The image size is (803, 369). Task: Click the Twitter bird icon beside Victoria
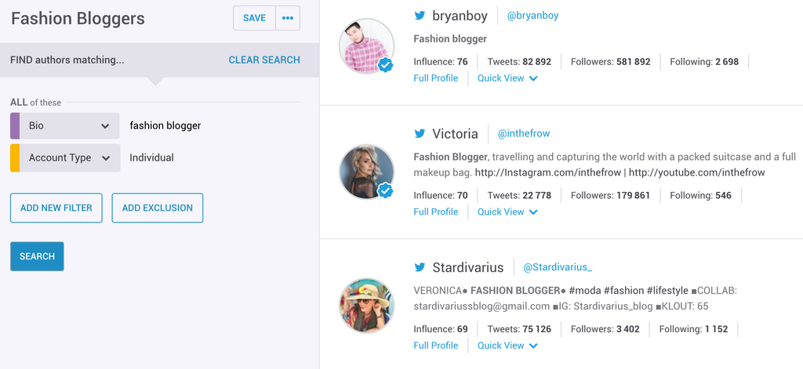pyautogui.click(x=420, y=134)
